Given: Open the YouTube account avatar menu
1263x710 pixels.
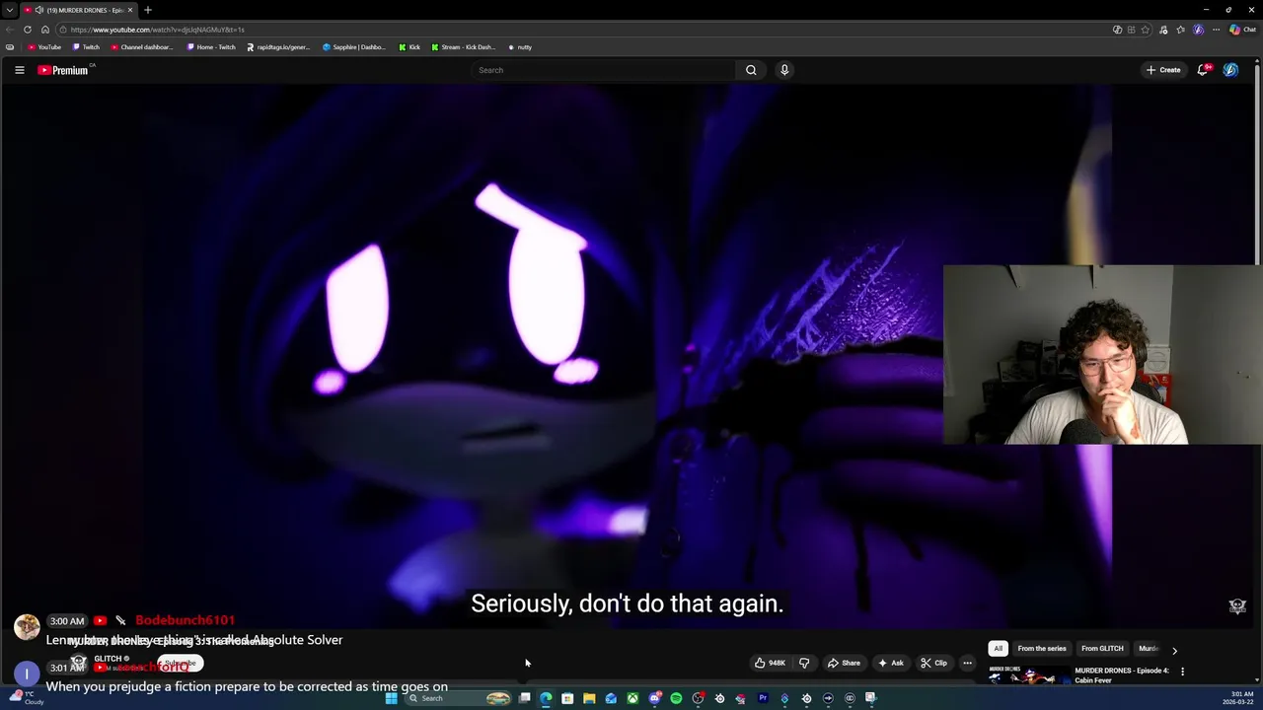Looking at the screenshot, I should [1230, 70].
